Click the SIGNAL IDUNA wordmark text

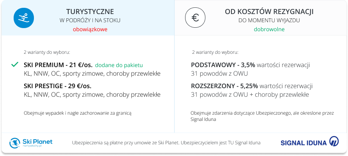[x=304, y=143]
